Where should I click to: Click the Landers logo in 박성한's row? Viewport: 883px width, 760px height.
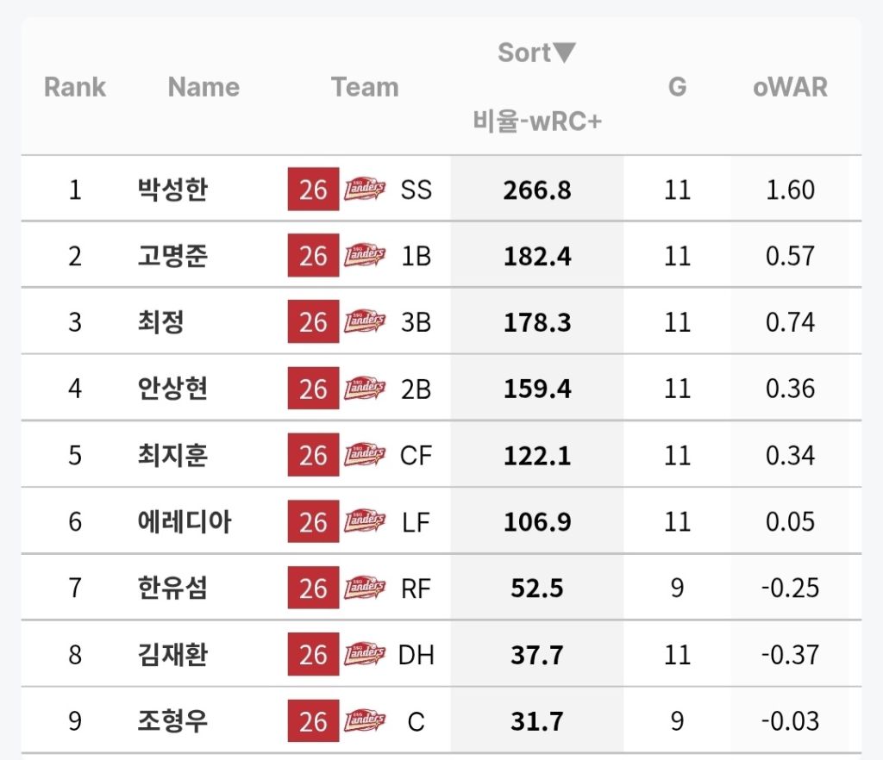pos(365,190)
